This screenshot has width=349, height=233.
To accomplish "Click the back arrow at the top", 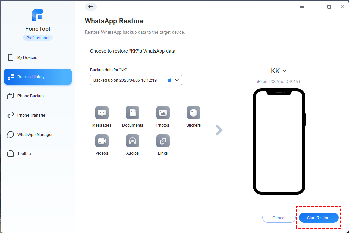I will [x=90, y=7].
